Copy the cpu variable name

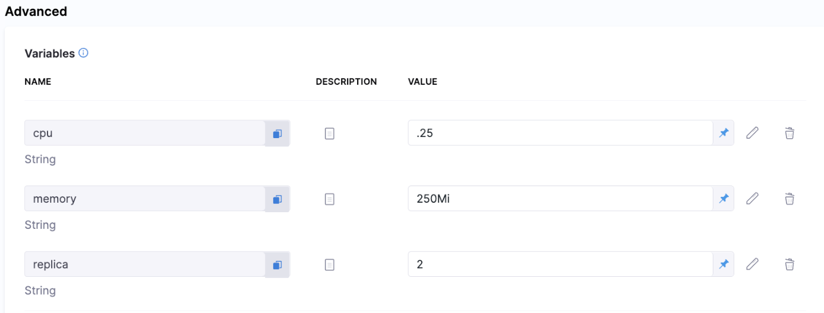click(277, 134)
